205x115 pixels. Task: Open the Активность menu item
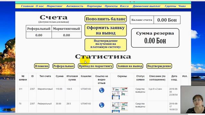[x=75, y=6]
